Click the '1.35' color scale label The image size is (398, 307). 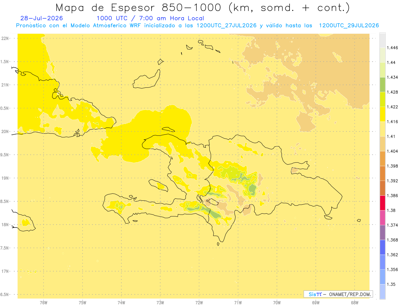[x=391, y=284]
